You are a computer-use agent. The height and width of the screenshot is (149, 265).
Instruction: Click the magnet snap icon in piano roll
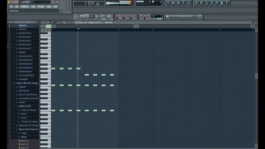point(48,22)
